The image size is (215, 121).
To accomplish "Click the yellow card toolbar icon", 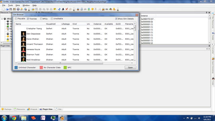I will click(55, 9).
